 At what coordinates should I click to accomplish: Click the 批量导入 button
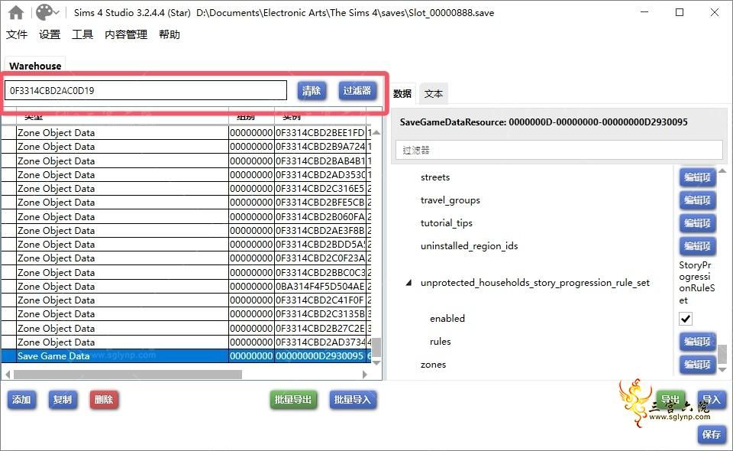(x=353, y=400)
